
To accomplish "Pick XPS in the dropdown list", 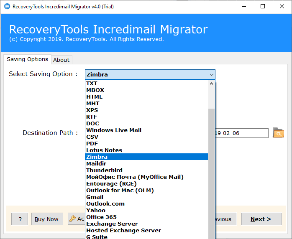I will coord(146,110).
